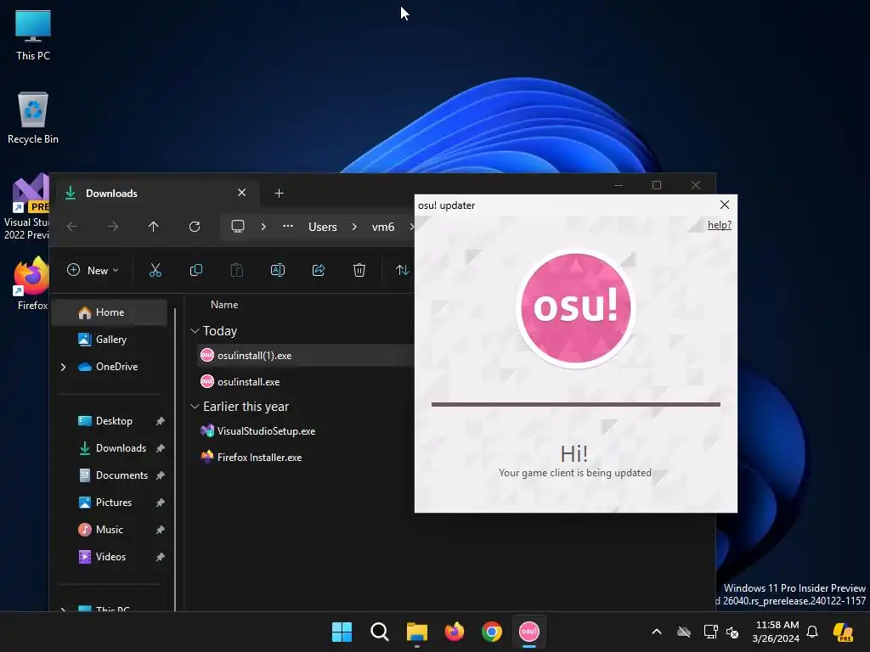This screenshot has width=870, height=652.
Task: Expand chevron after the PC icon in the address bar
Action: (263, 227)
